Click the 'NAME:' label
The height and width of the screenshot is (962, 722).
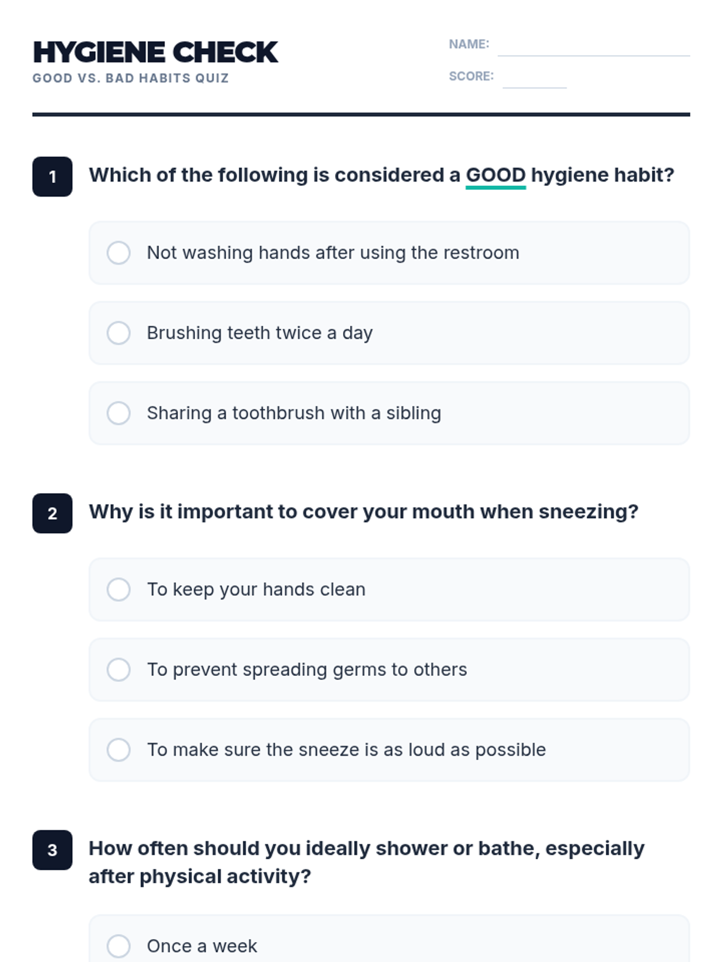pos(469,44)
